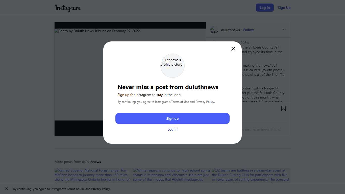
Task: Click the Log in link in modal
Action: 173,129
